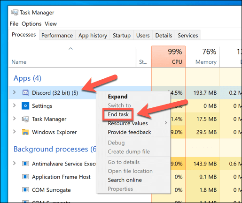Expand the Windows Explorer row
The width and height of the screenshot is (242, 203).
15,132
